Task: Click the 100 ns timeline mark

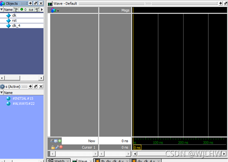Action: click(x=158, y=143)
